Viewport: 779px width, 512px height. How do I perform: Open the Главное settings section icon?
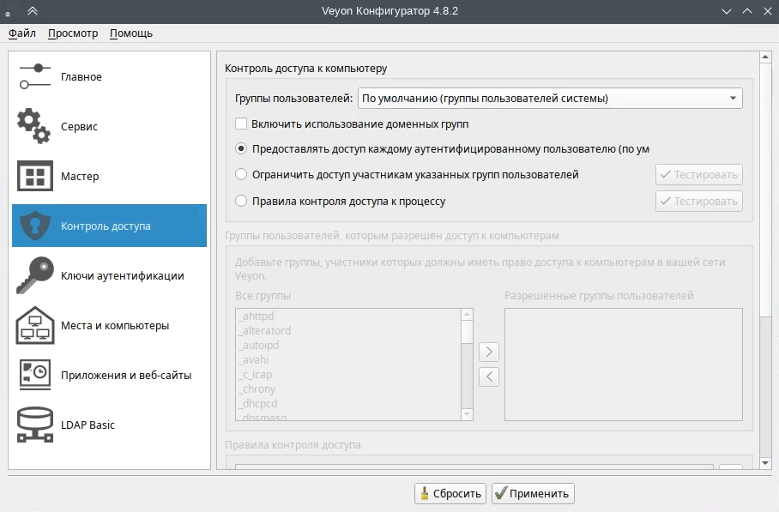[x=35, y=76]
